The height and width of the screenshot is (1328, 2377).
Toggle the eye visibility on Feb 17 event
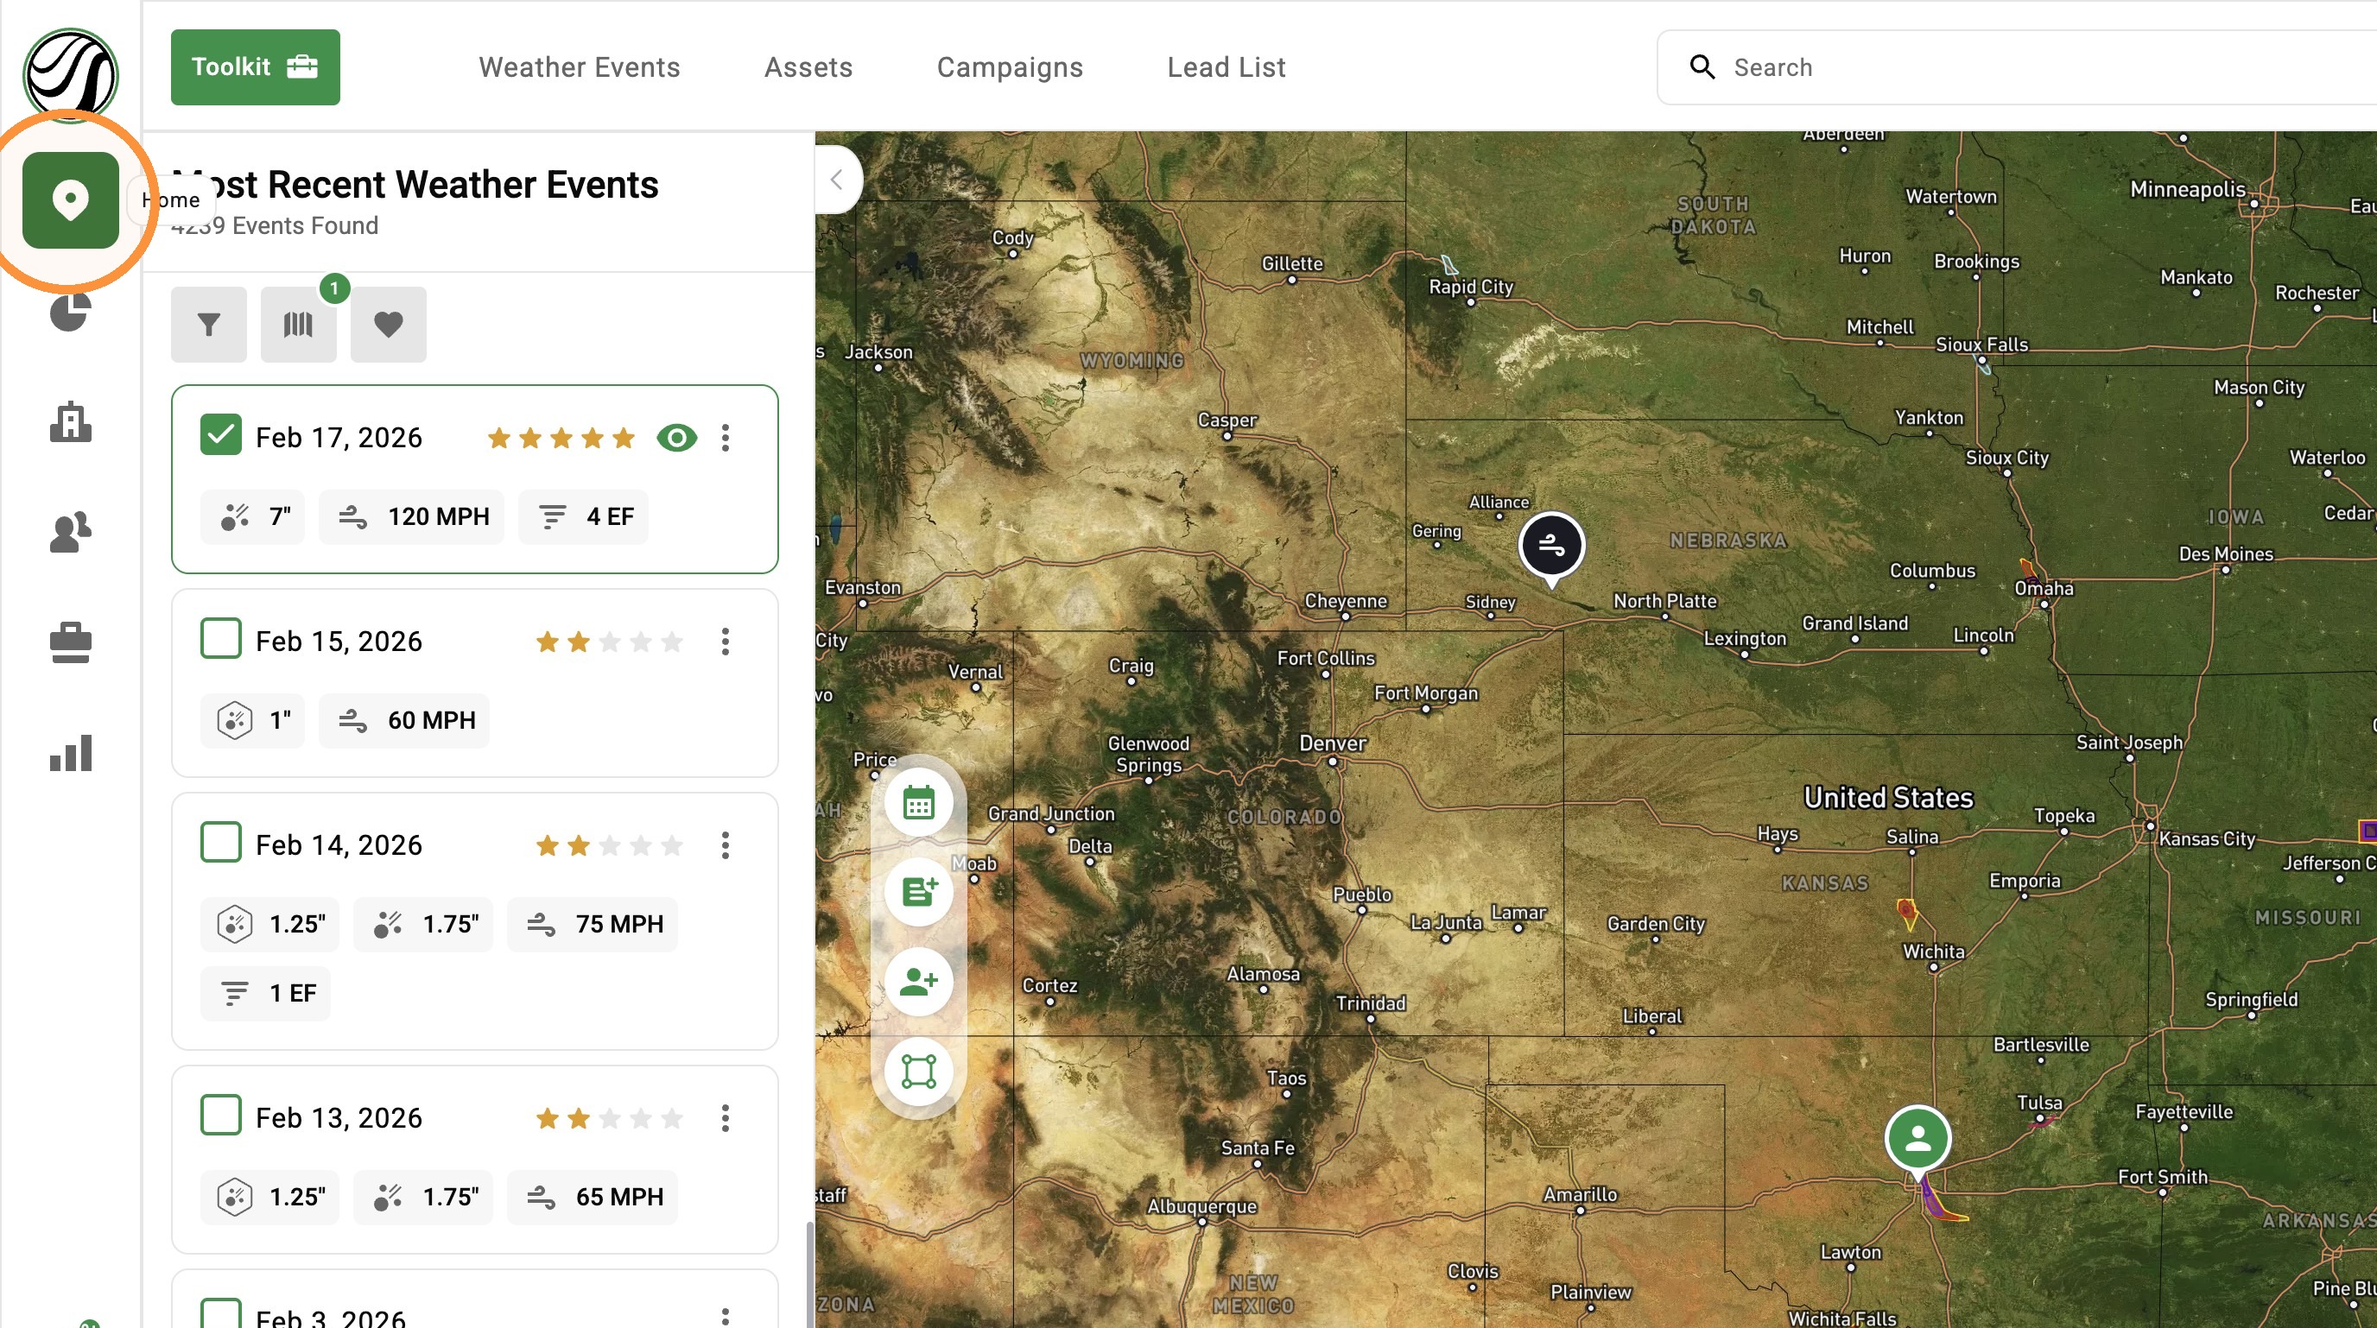[676, 437]
